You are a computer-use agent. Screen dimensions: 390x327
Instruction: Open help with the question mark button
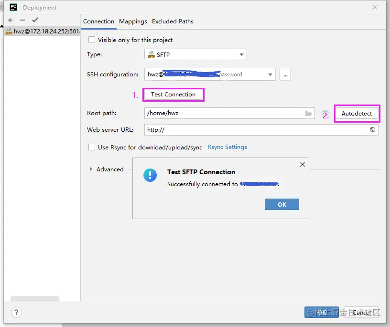16,312
